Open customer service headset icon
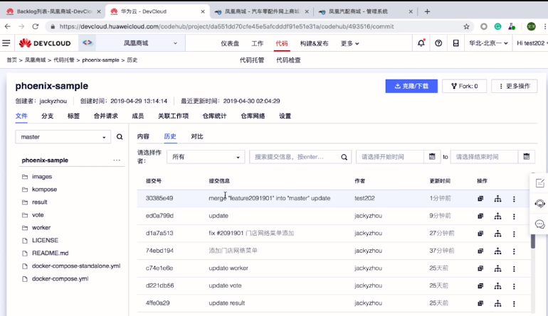The height and width of the screenshot is (316, 548). [x=540, y=203]
